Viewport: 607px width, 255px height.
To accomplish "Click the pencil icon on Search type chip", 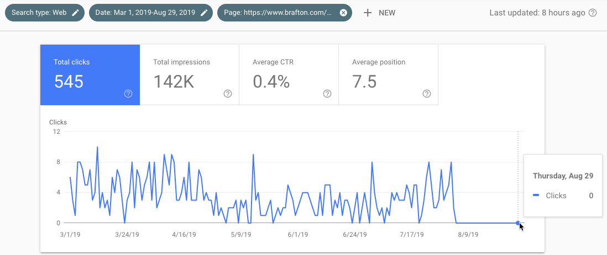I will (75, 13).
